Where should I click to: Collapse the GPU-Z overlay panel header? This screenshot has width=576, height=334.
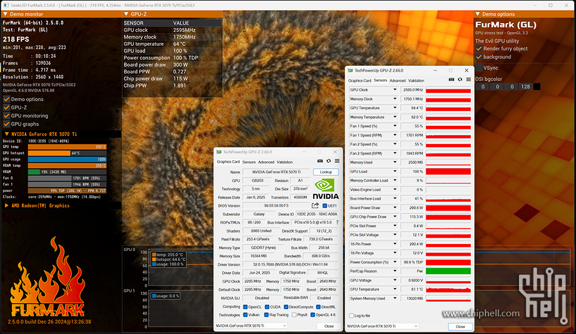(126, 14)
